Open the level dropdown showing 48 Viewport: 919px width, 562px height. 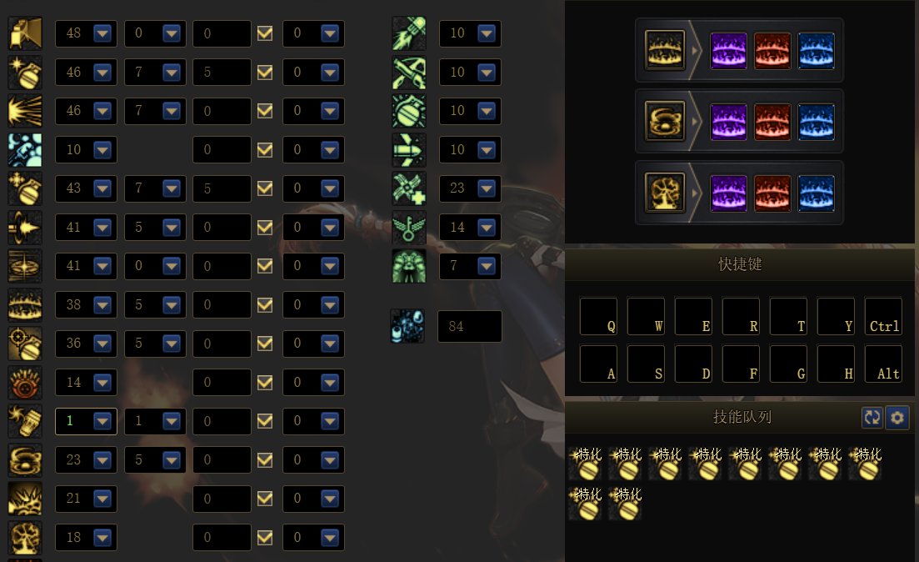pyautogui.click(x=86, y=33)
